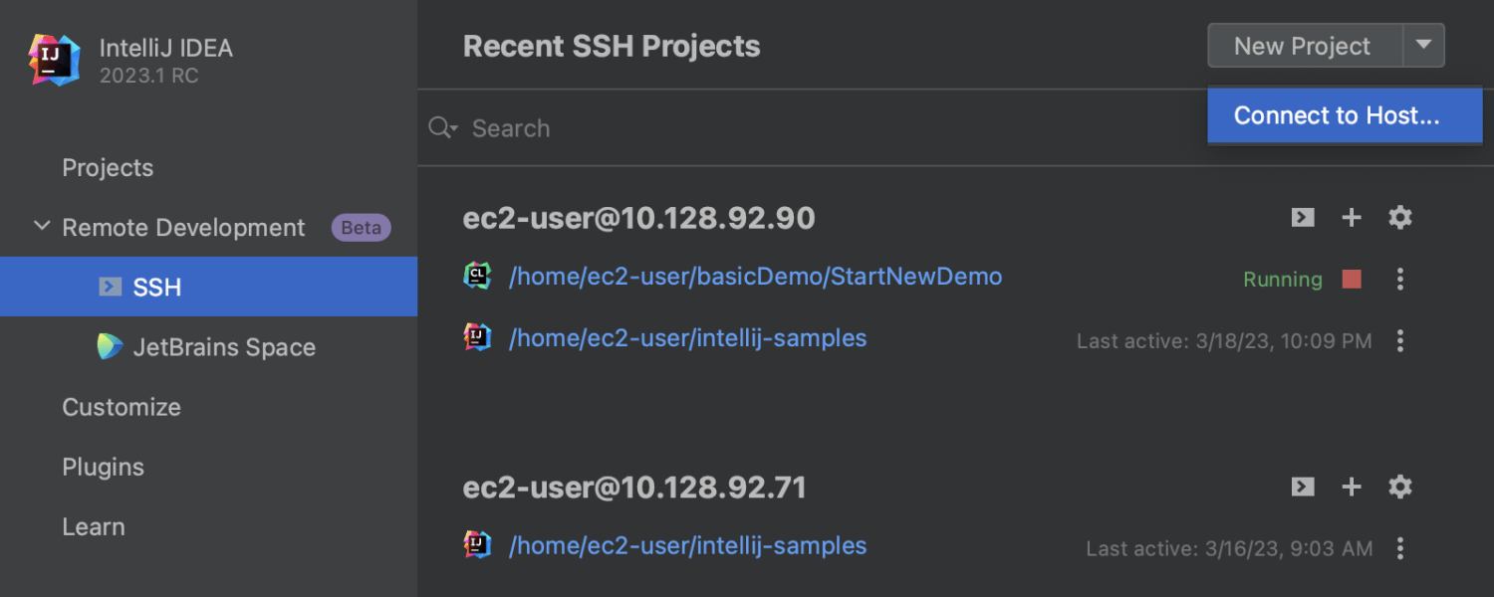Open /home/ec2-user/basicDemo/StartNewDemo project link

click(755, 277)
